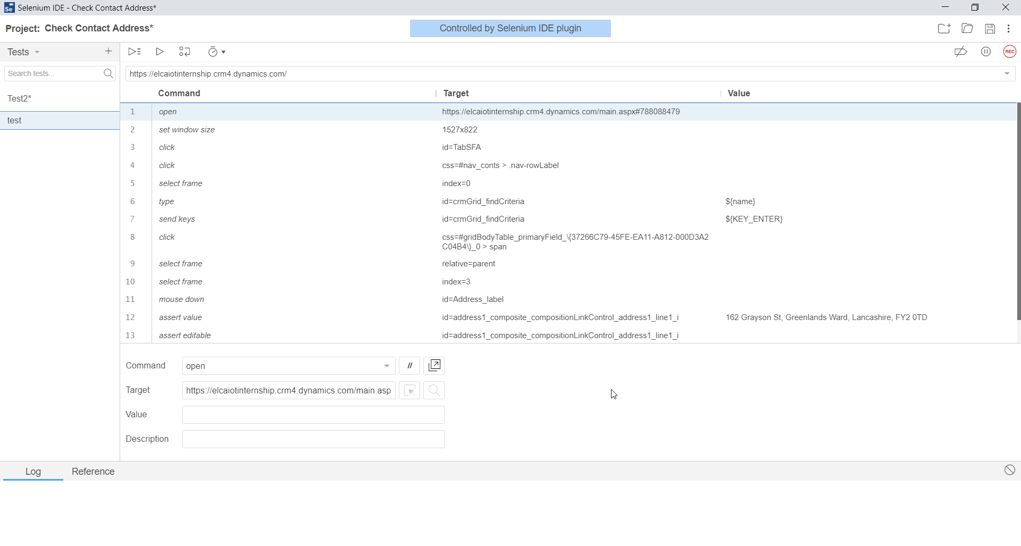Toggle open new window configuration icon
This screenshot has height=546, width=1021.
click(x=434, y=366)
